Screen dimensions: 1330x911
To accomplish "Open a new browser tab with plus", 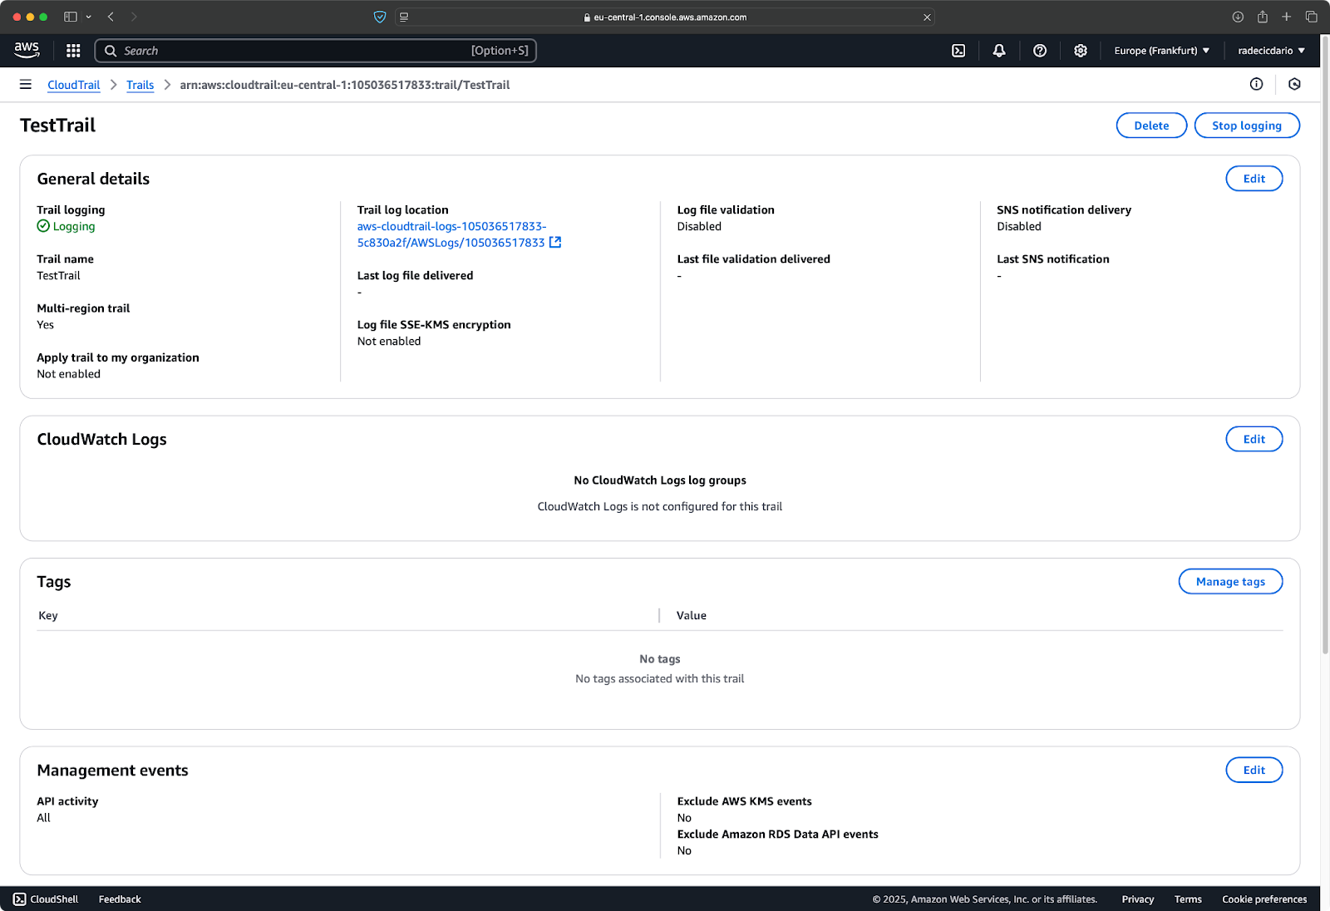I will click(1286, 17).
